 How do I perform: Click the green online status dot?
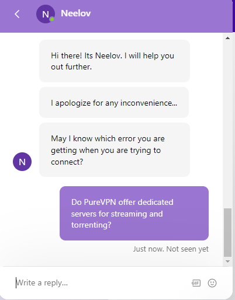point(52,19)
